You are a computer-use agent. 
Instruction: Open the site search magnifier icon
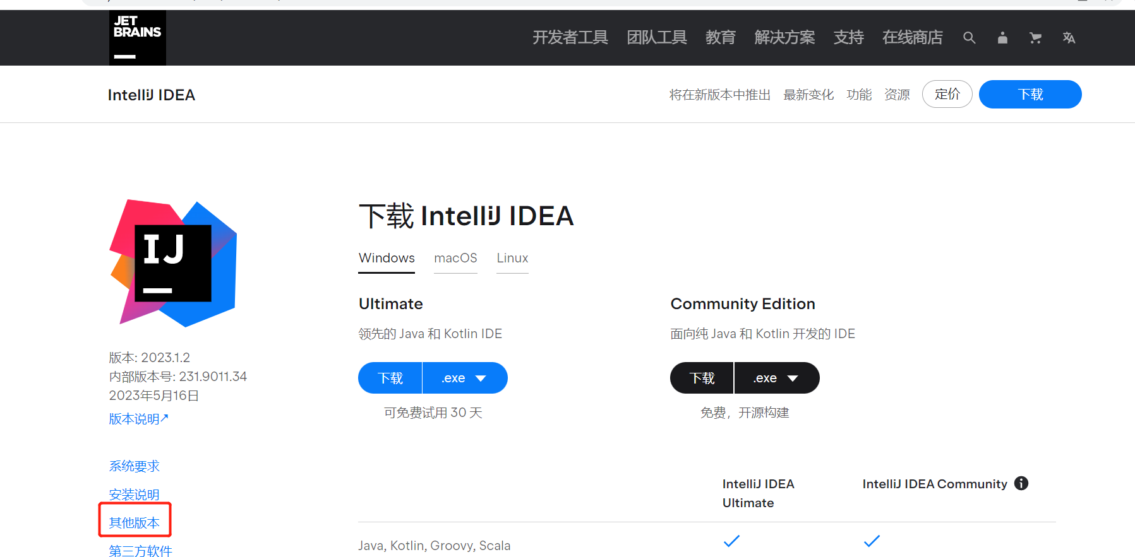[x=970, y=38]
